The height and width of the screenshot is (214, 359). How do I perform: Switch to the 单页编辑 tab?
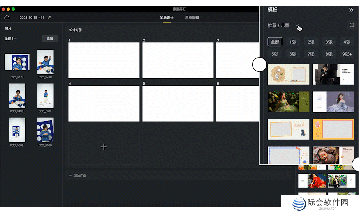click(x=192, y=18)
